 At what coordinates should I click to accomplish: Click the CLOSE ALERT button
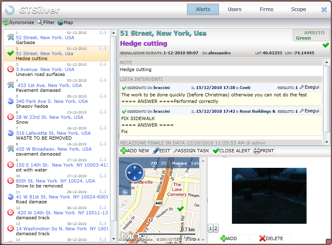tap(232, 151)
